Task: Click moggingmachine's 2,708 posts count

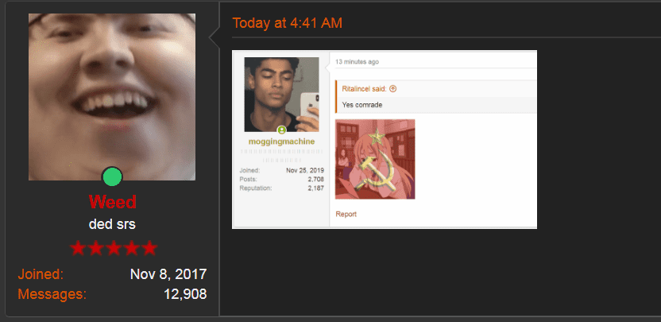Action: [x=315, y=180]
